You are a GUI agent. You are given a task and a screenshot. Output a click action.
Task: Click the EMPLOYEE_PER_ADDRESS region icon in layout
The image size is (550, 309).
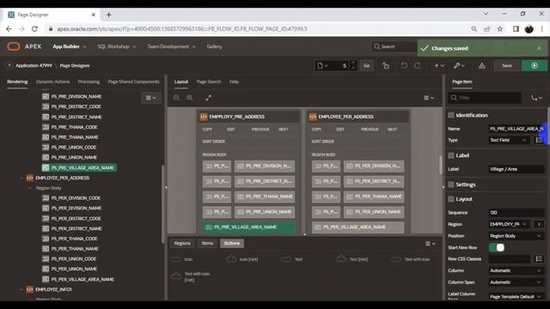(313, 117)
